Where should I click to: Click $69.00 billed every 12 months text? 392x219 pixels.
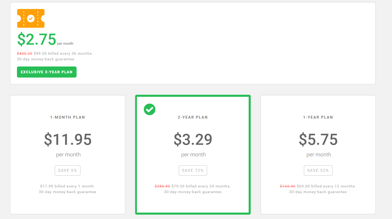coord(326,186)
